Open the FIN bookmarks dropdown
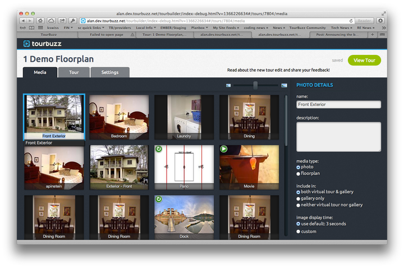The height and width of the screenshot is (268, 404). click(68, 27)
